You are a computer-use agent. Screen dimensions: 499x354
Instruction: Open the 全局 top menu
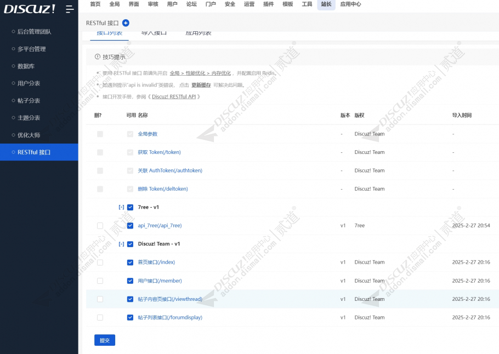pyautogui.click(x=115, y=4)
